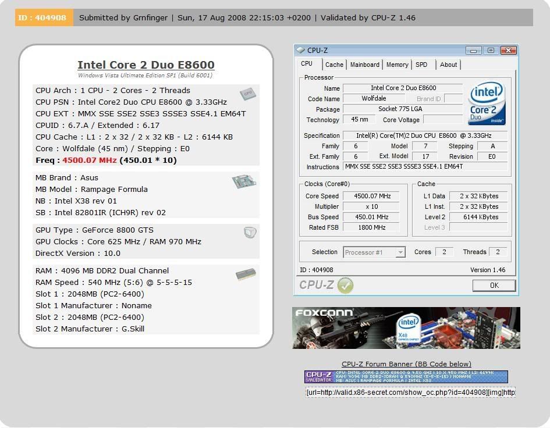Expand the Processor #1 selection dropdown
Viewport: 550px width, 428px height.
tap(400, 252)
